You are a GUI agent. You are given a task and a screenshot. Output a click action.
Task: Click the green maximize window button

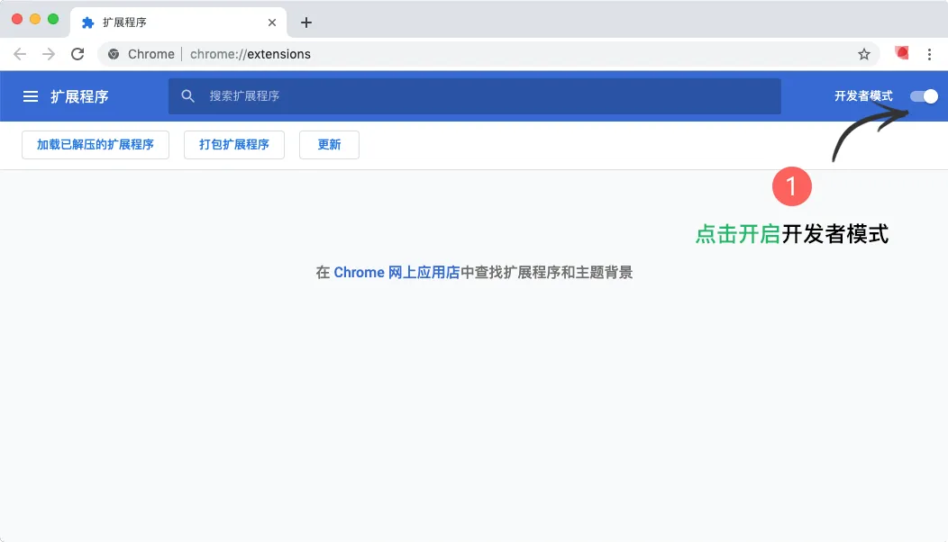click(x=53, y=19)
